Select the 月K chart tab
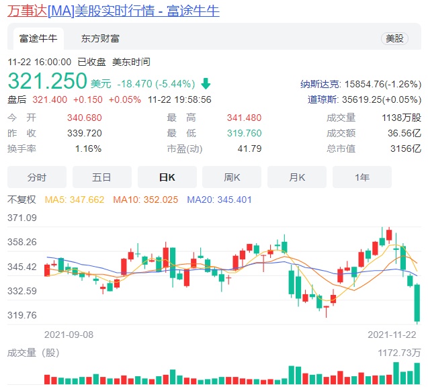Viewport: 428px width, 391px height. pos(297,177)
